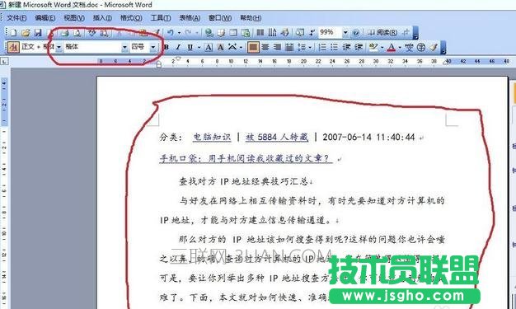Click the Bullets list icon

pyautogui.click(x=335, y=47)
